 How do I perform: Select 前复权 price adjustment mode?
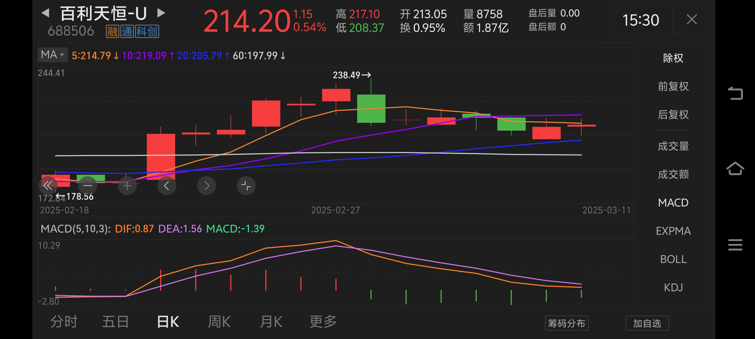click(673, 86)
